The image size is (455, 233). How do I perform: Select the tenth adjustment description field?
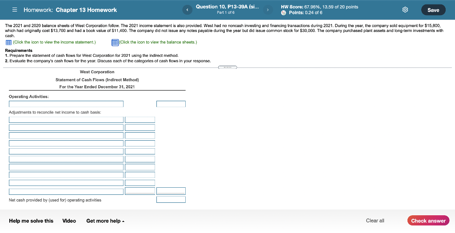click(66, 192)
